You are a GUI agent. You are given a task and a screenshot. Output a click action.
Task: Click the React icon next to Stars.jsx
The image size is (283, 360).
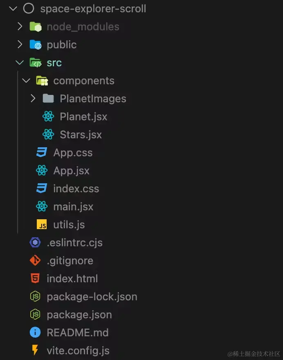(x=48, y=134)
